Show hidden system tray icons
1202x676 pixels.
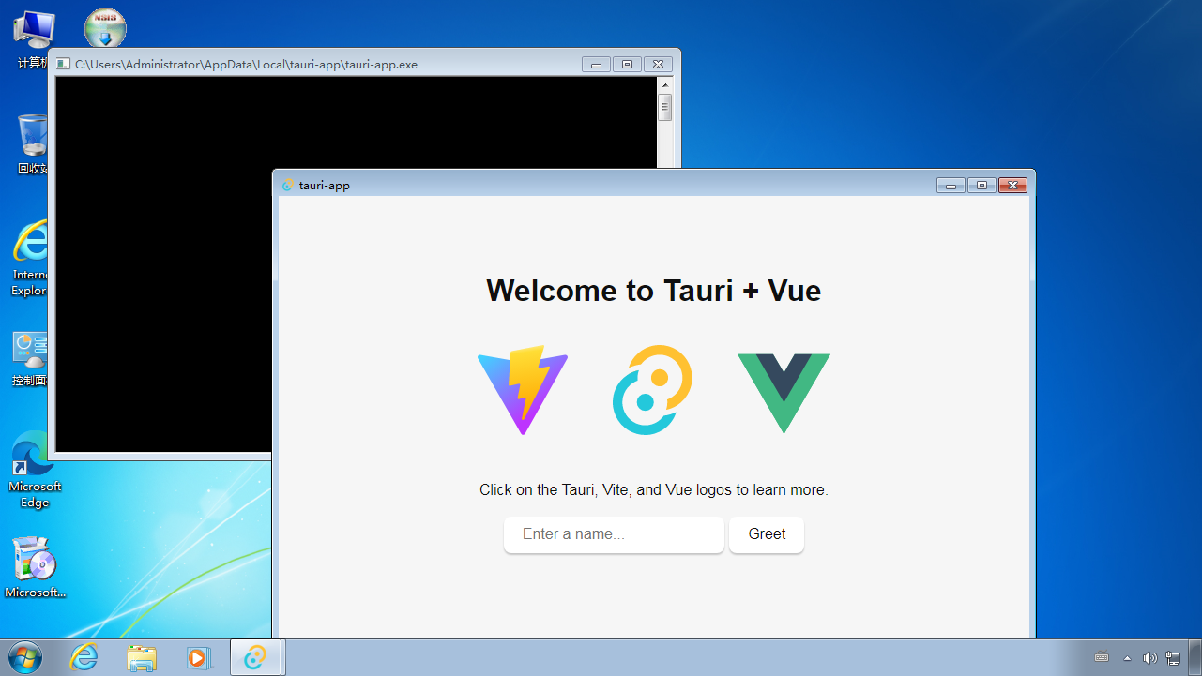[1127, 658]
